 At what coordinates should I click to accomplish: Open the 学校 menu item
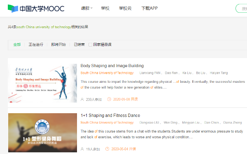tap(105, 8)
